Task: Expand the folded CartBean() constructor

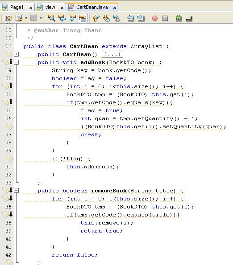Action: point(16,54)
